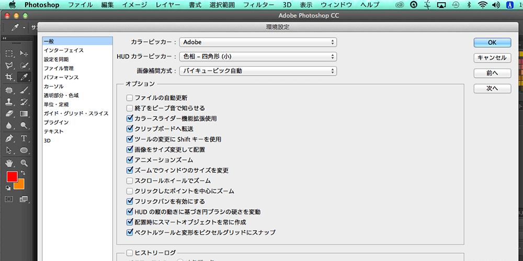Open the Apple menu
Screen dimensions: 523x261
[x=13, y=5]
